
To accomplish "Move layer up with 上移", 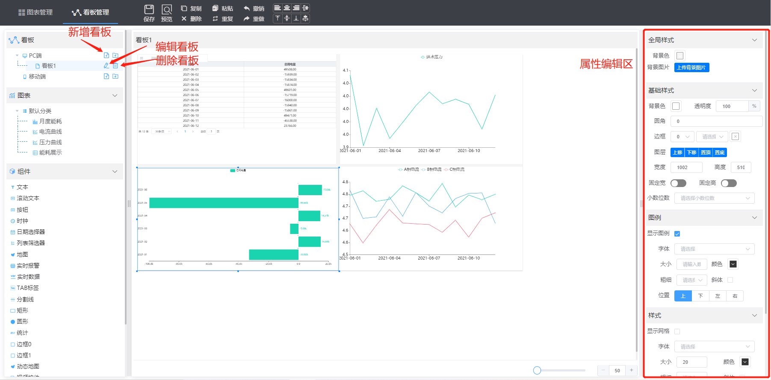I will [678, 152].
